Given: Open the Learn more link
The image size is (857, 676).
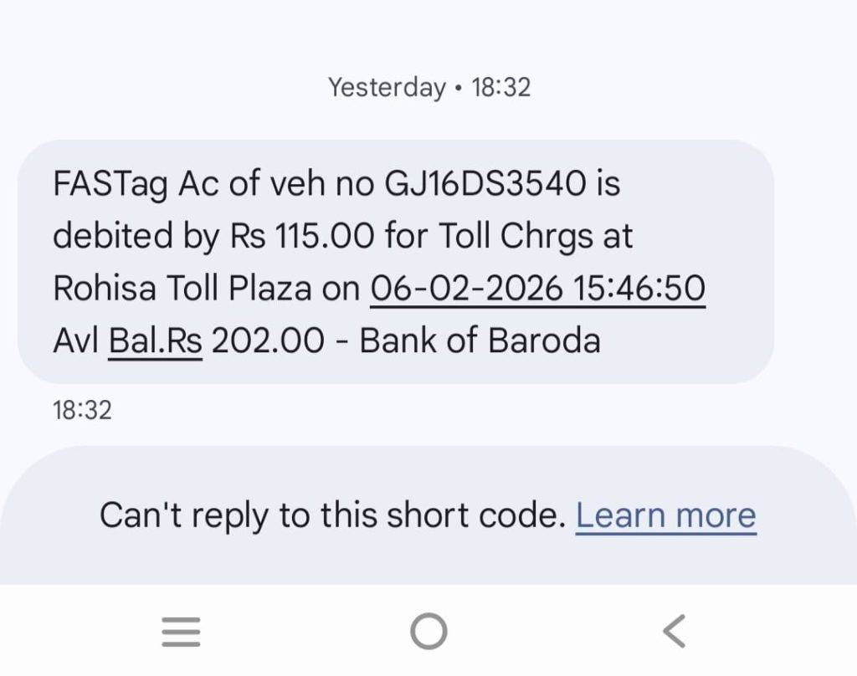Looking at the screenshot, I should [x=665, y=515].
